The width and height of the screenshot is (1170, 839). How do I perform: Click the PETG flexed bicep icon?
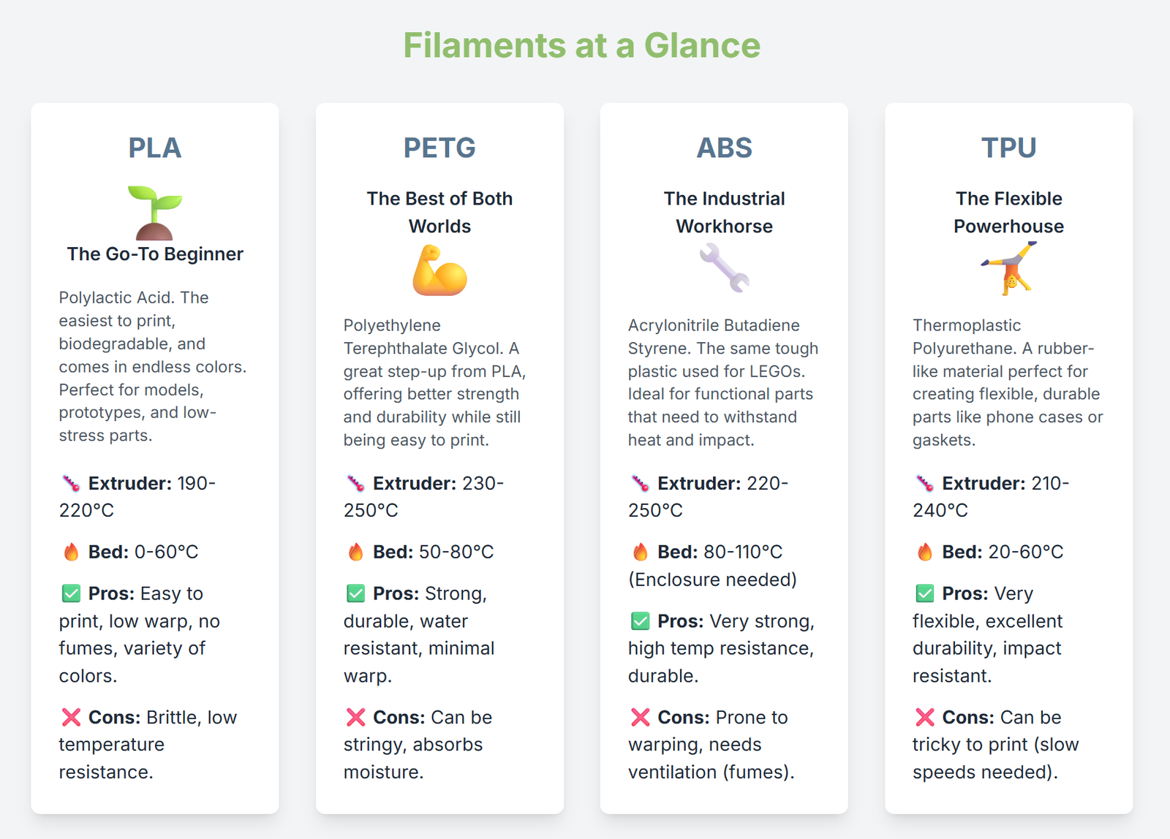439,270
